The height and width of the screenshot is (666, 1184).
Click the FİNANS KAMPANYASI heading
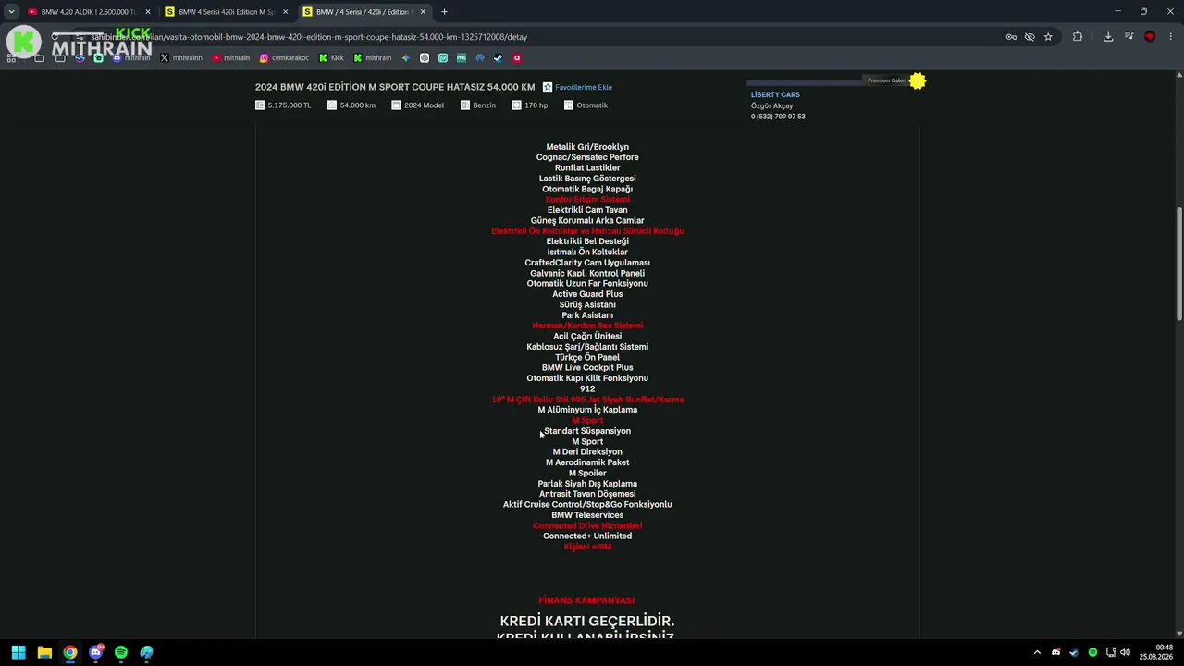point(586,600)
